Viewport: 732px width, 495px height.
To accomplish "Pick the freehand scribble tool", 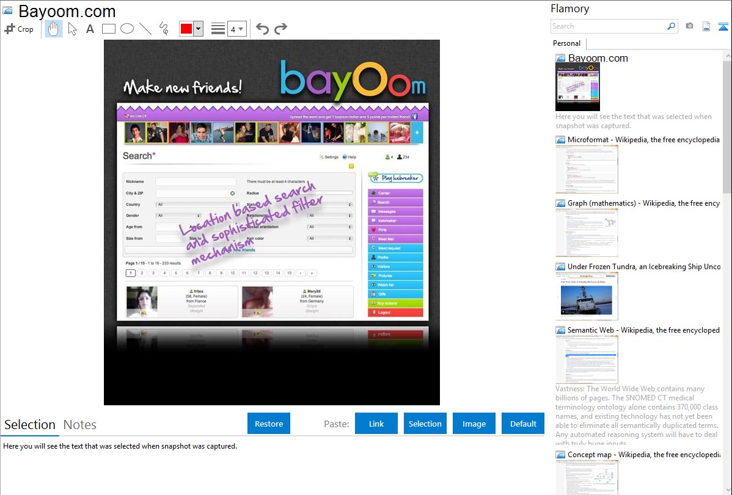I will [x=164, y=29].
